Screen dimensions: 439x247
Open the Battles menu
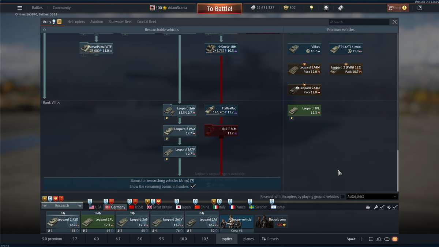coord(37,7)
